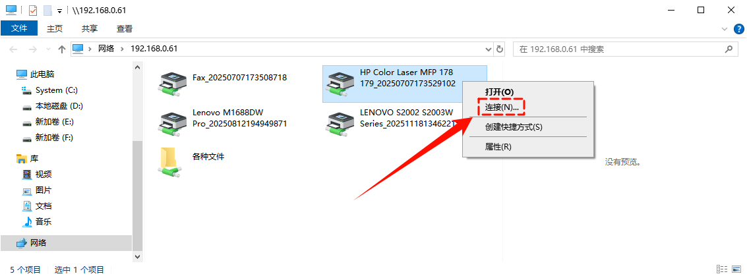Choose 属性(R) in the context menu

click(498, 147)
